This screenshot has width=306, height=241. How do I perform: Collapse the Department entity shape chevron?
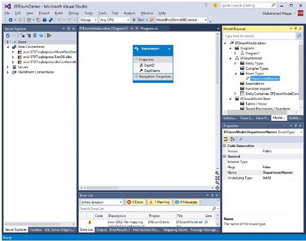click(x=169, y=49)
